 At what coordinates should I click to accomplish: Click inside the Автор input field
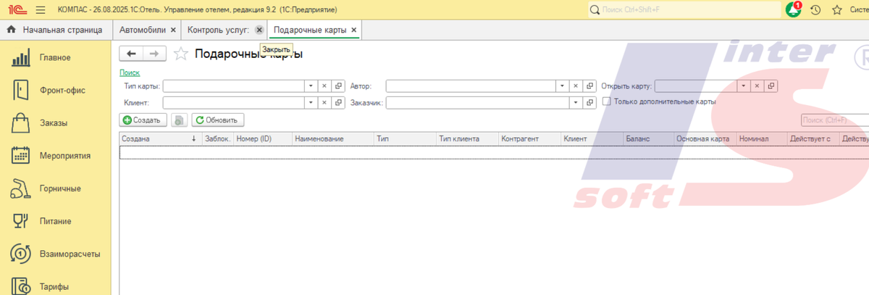(471, 86)
